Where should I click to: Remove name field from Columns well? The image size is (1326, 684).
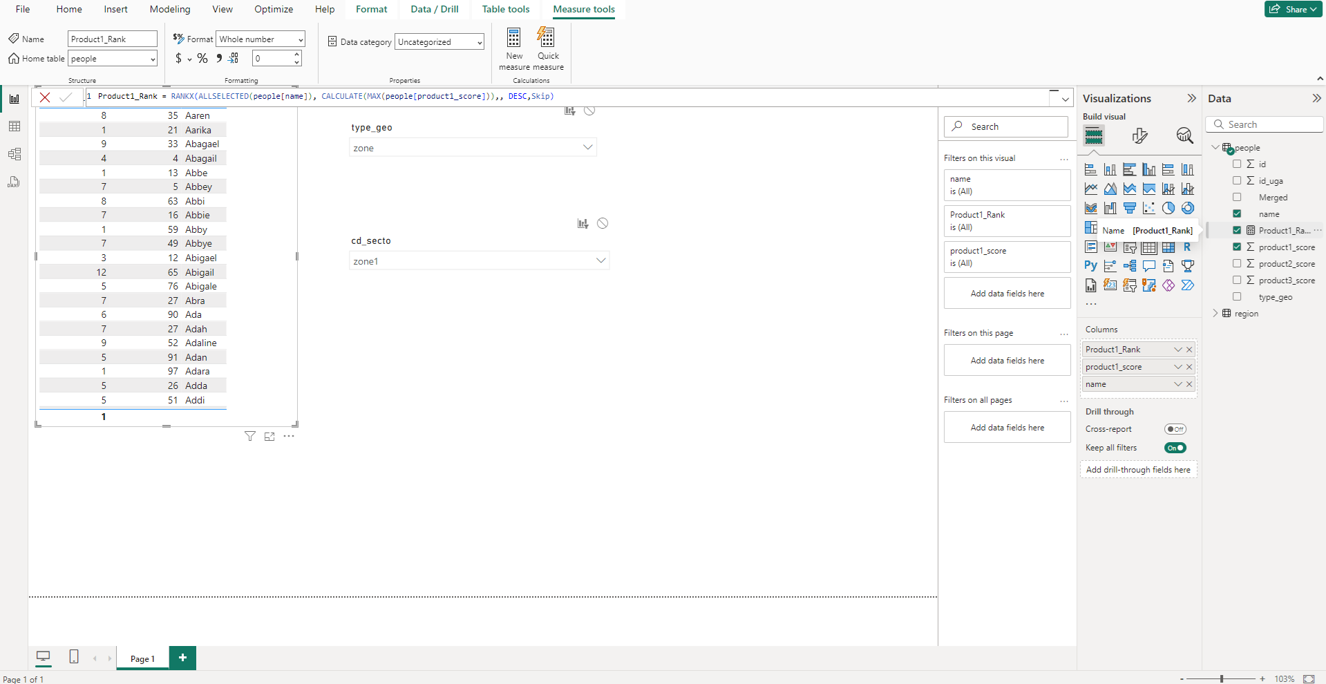tap(1189, 384)
